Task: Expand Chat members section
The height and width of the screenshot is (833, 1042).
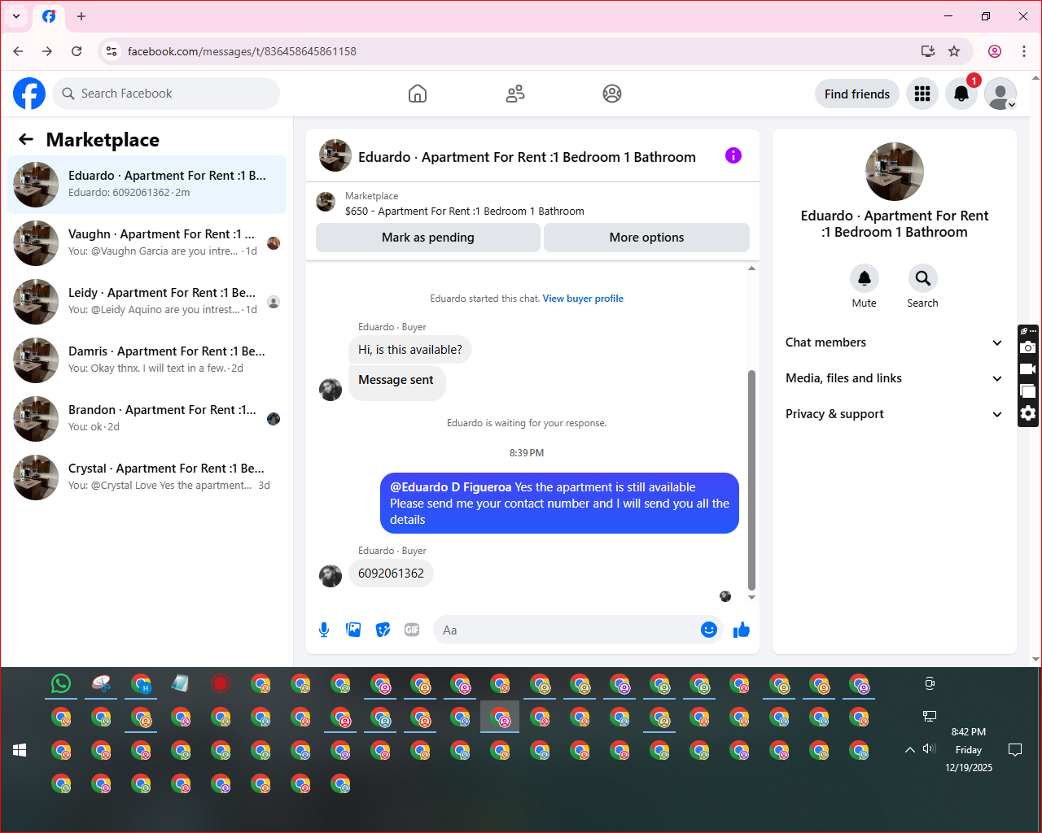Action: (x=894, y=342)
